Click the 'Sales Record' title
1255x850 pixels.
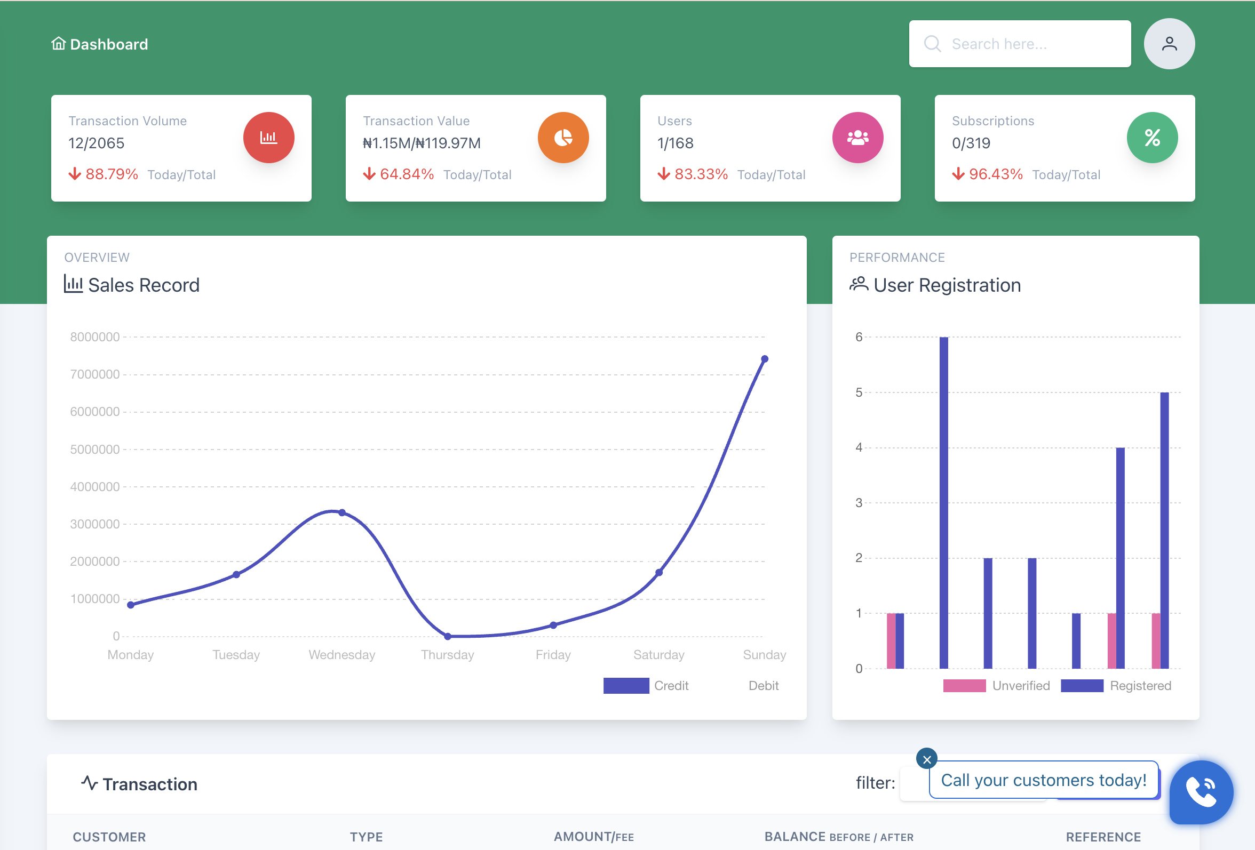[x=144, y=284]
